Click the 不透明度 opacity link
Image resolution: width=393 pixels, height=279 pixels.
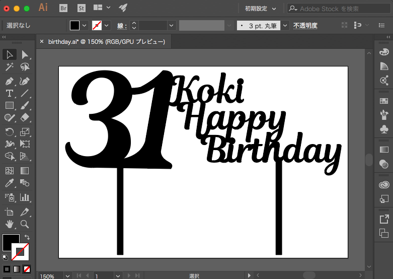tap(305, 26)
